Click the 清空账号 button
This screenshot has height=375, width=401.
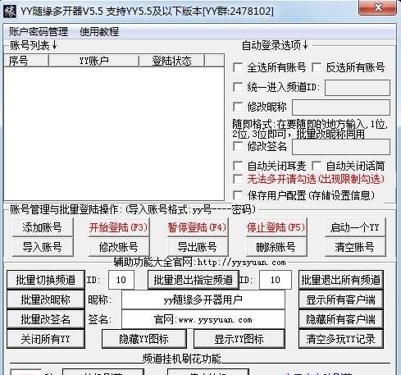point(355,247)
